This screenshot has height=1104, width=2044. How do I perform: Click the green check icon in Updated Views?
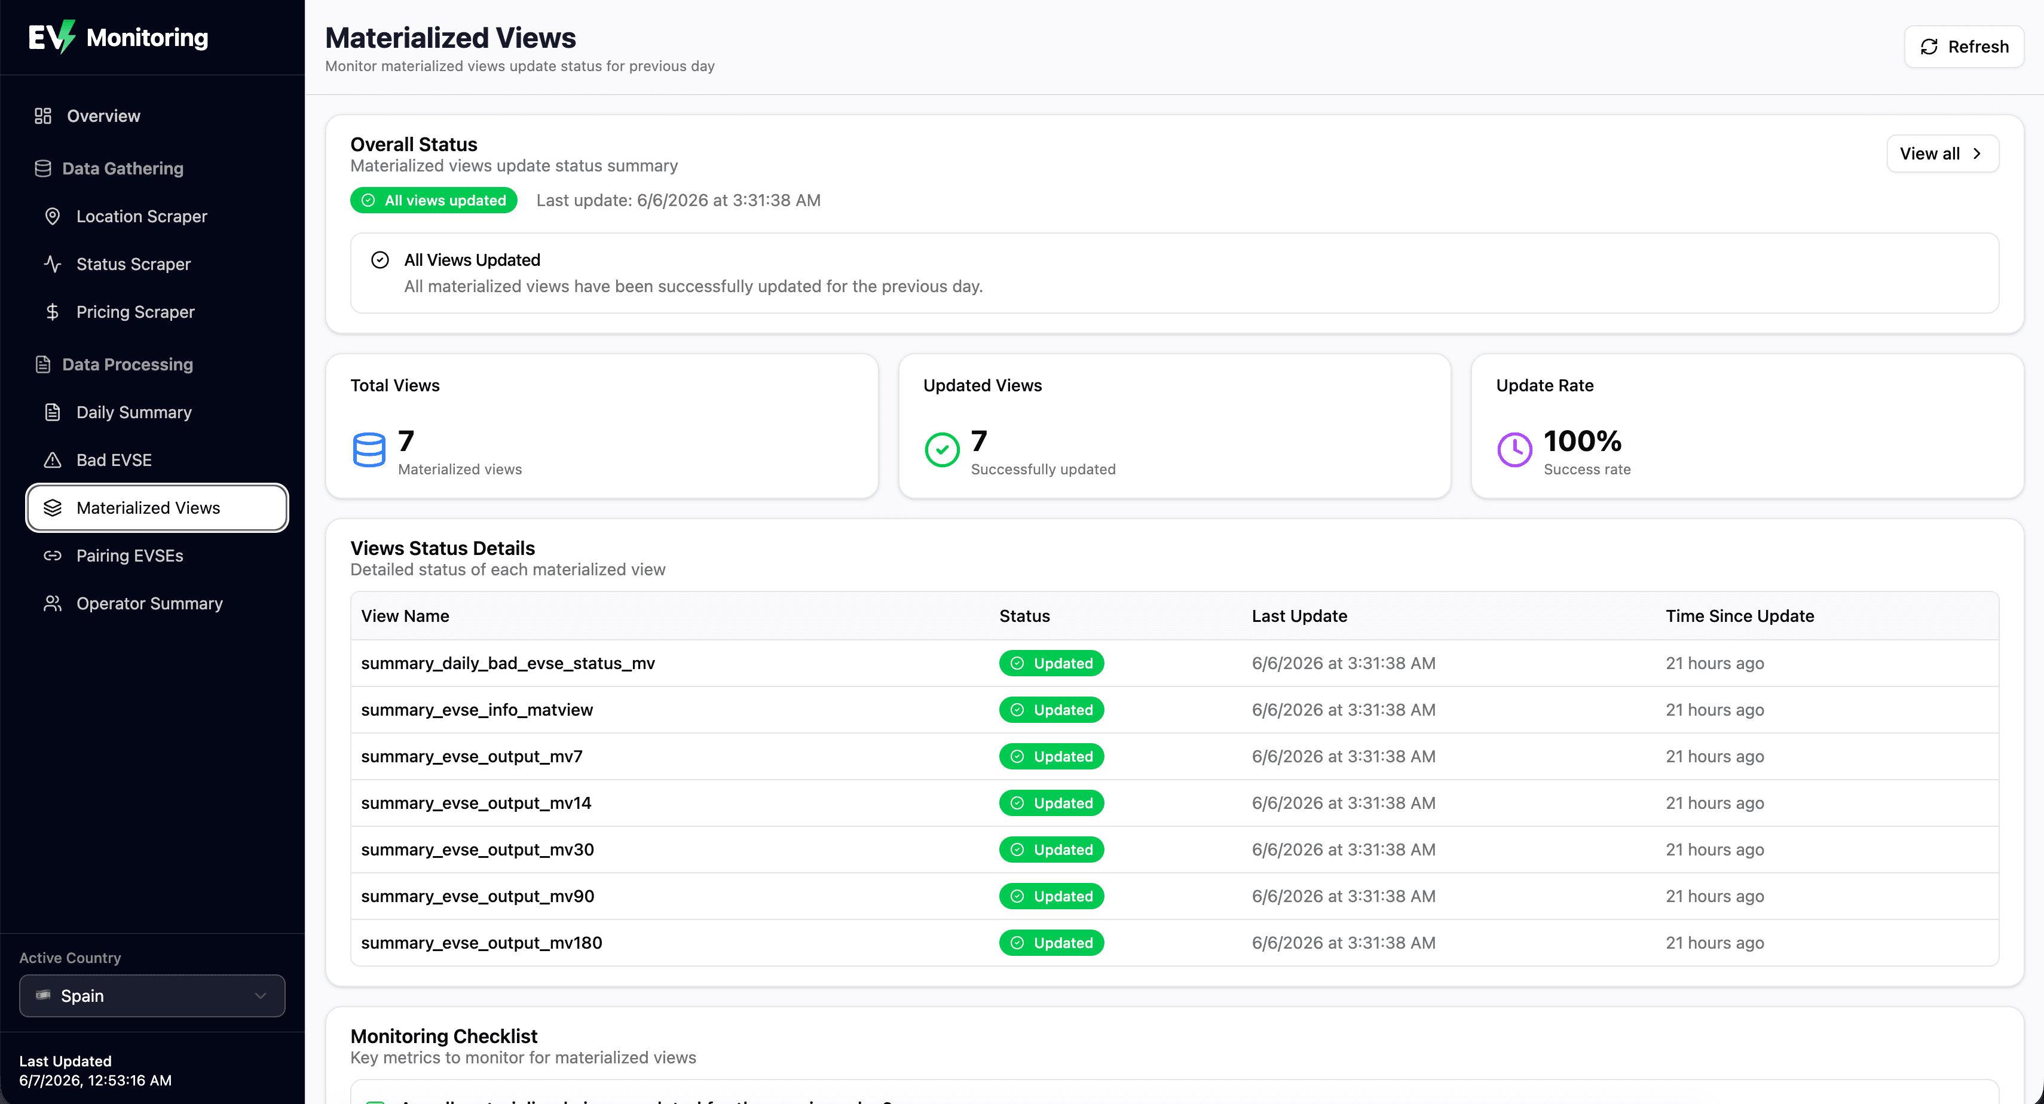coord(942,449)
